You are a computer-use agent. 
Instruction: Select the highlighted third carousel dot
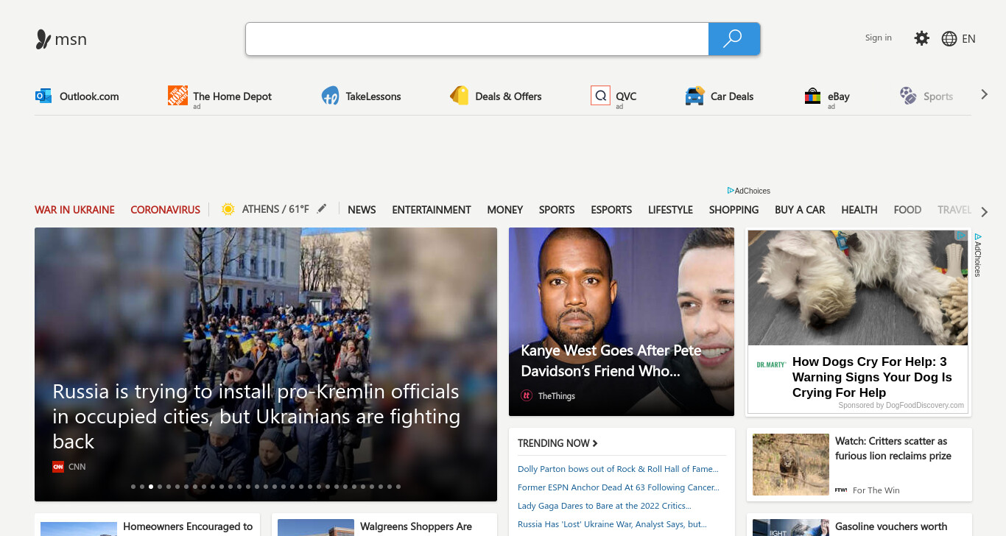(151, 487)
